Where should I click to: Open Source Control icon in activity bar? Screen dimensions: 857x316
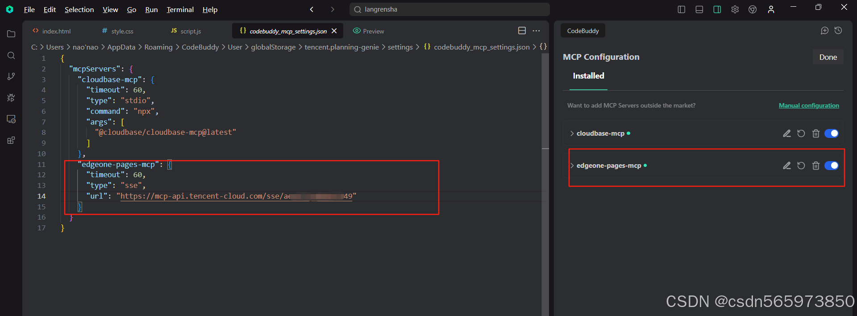[x=11, y=76]
